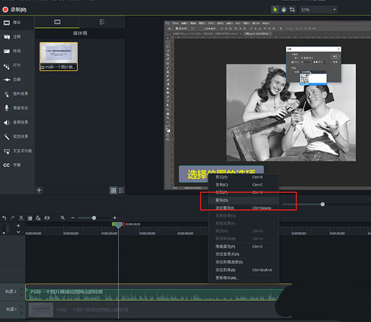371x322 pixels.
Task: Switch to the library tab beside media bin tab
Action: pyautogui.click(x=102, y=22)
